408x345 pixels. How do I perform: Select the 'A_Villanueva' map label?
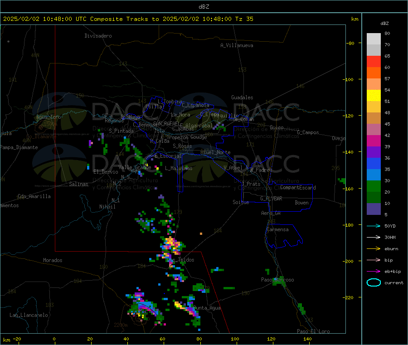237,45
